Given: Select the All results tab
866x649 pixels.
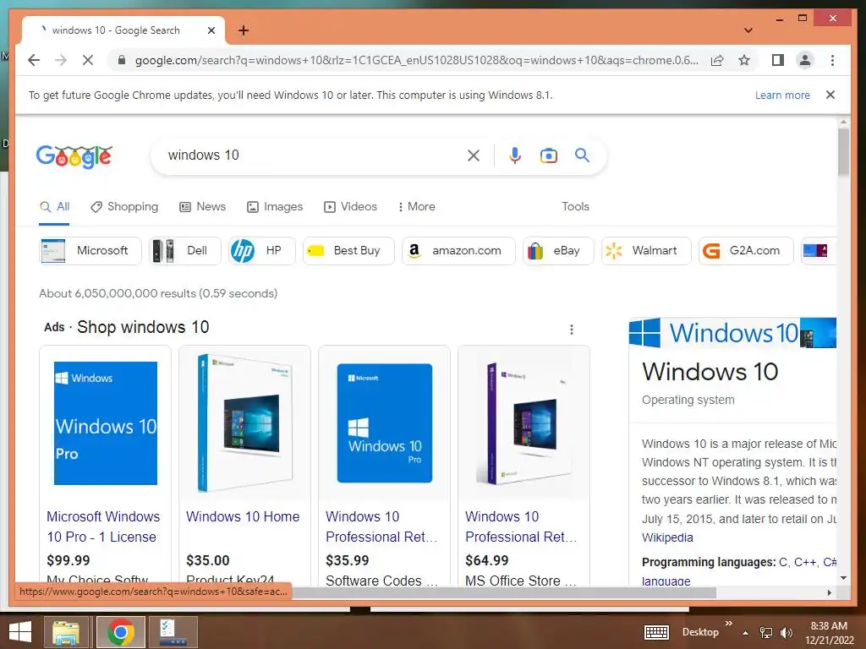Looking at the screenshot, I should coord(55,207).
